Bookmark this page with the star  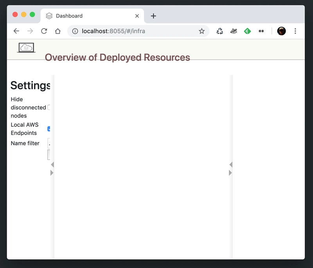[x=201, y=31]
